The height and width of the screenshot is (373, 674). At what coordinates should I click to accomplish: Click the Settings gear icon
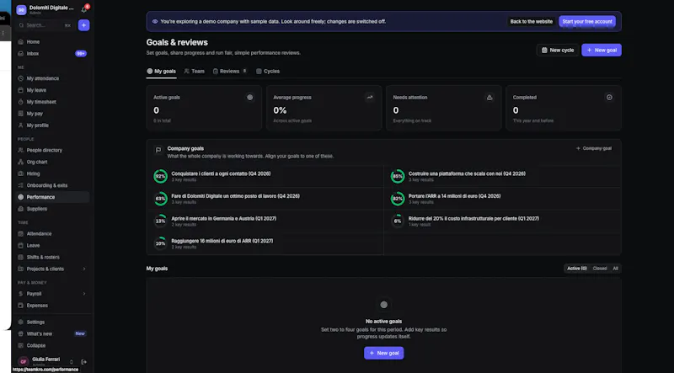20,322
